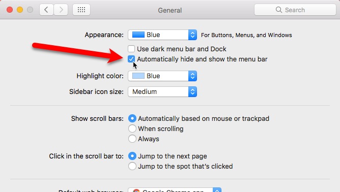Click the Sidebar icon size stepper arrows

pos(192,92)
